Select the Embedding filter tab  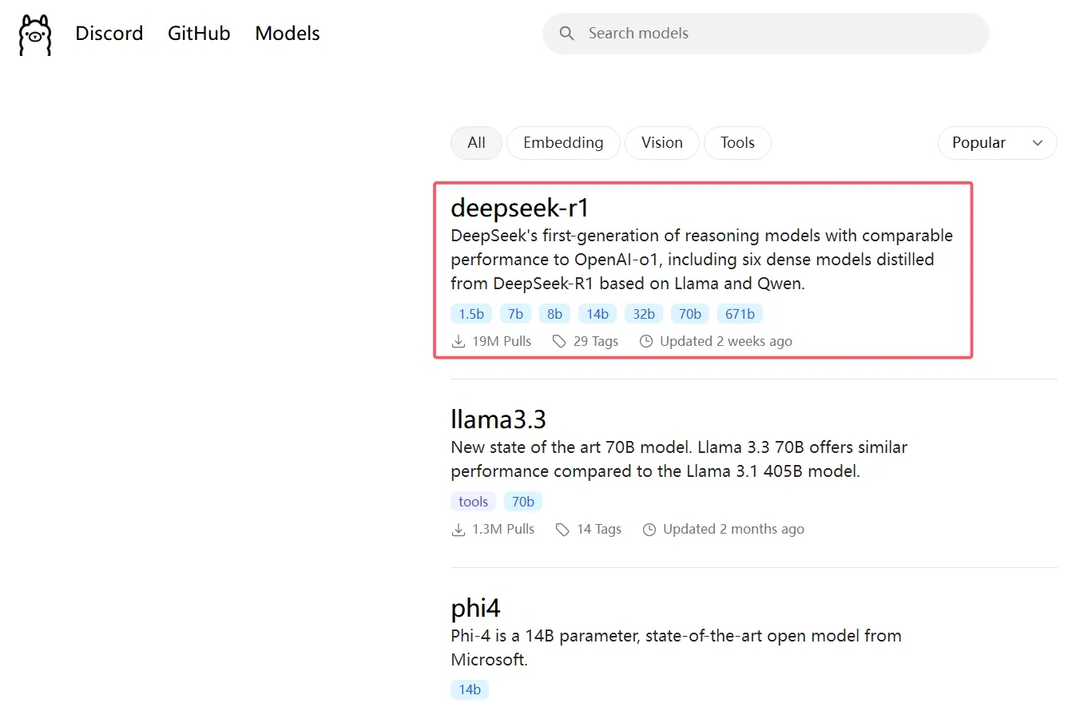tap(563, 143)
